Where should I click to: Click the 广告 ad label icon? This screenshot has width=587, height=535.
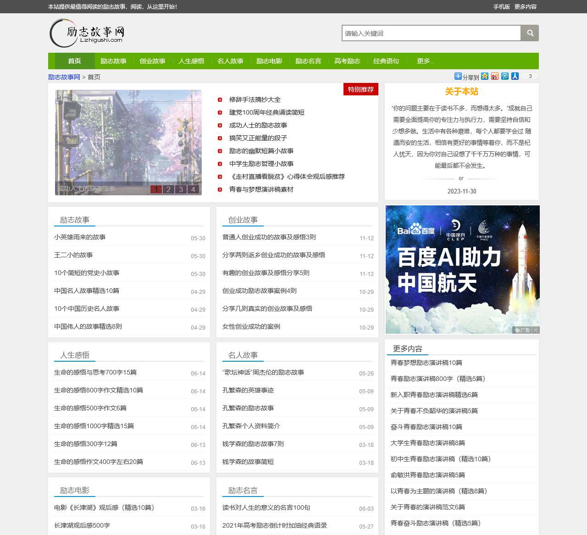(x=522, y=330)
